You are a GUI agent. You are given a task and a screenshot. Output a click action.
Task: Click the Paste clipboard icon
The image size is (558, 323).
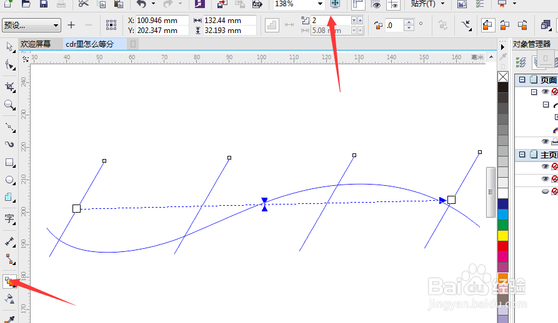tap(119, 4)
